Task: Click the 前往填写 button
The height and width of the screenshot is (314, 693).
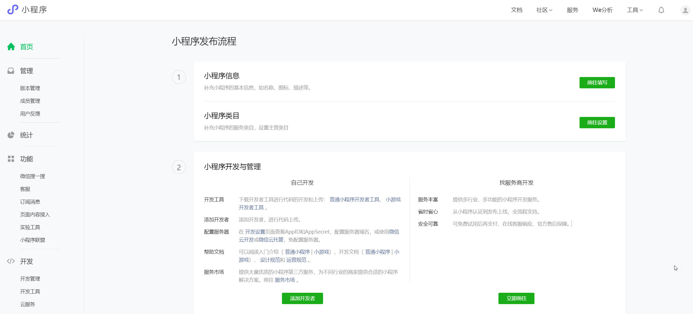Action: tap(597, 83)
